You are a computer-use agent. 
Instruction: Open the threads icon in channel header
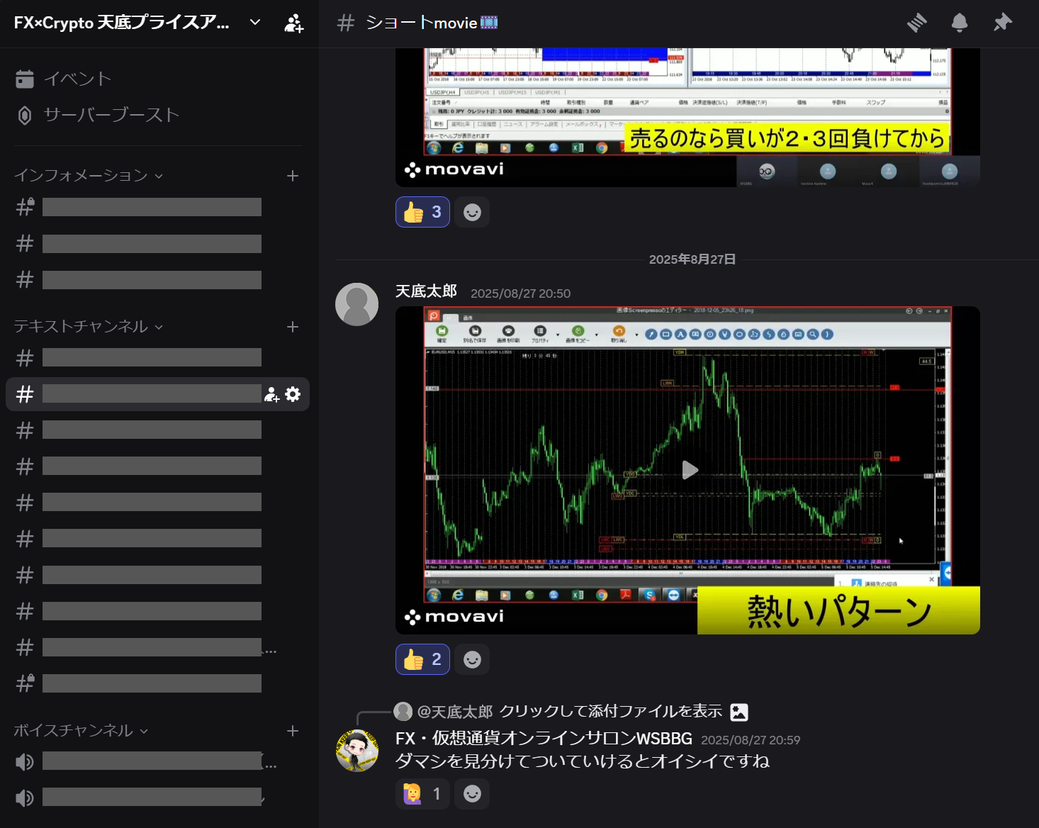(x=916, y=23)
